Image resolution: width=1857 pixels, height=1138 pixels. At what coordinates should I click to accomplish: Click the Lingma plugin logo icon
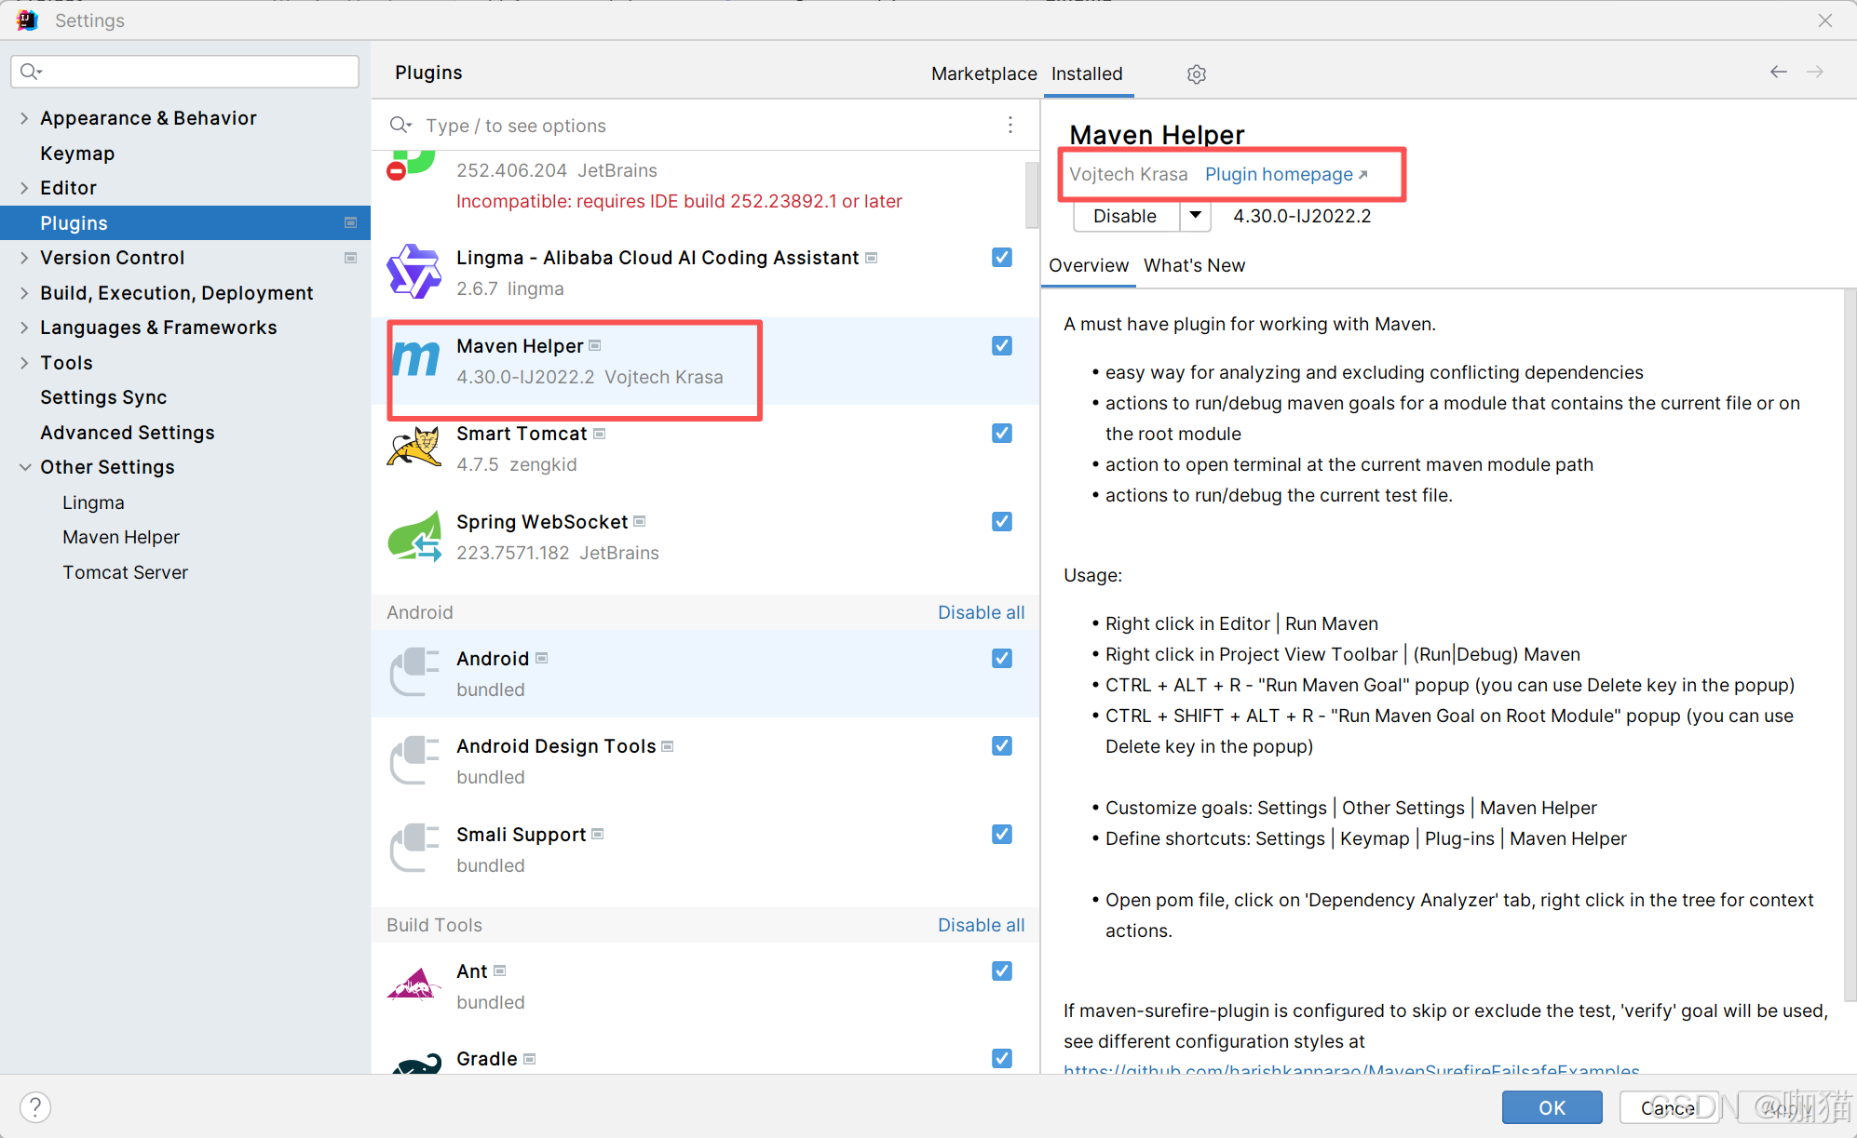(x=414, y=272)
